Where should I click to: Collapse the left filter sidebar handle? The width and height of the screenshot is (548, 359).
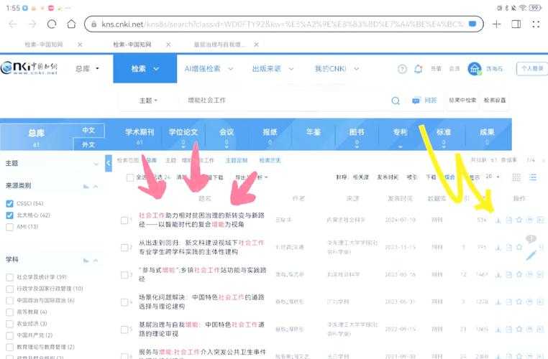[109, 163]
